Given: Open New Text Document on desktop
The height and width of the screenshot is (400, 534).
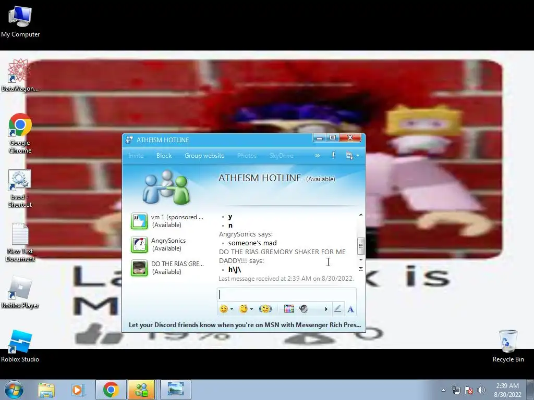Looking at the screenshot, I should pos(20,243).
